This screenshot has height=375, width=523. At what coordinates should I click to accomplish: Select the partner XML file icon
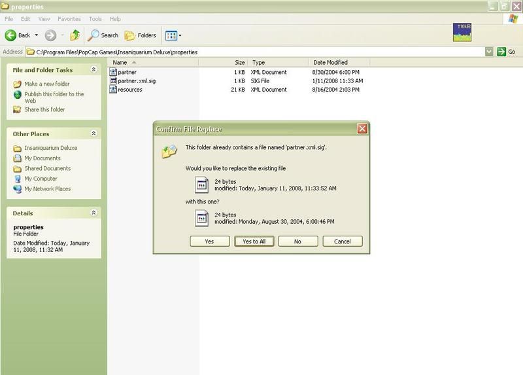click(x=113, y=72)
